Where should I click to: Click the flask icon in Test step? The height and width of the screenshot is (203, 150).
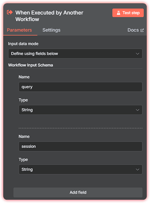coord(118,13)
